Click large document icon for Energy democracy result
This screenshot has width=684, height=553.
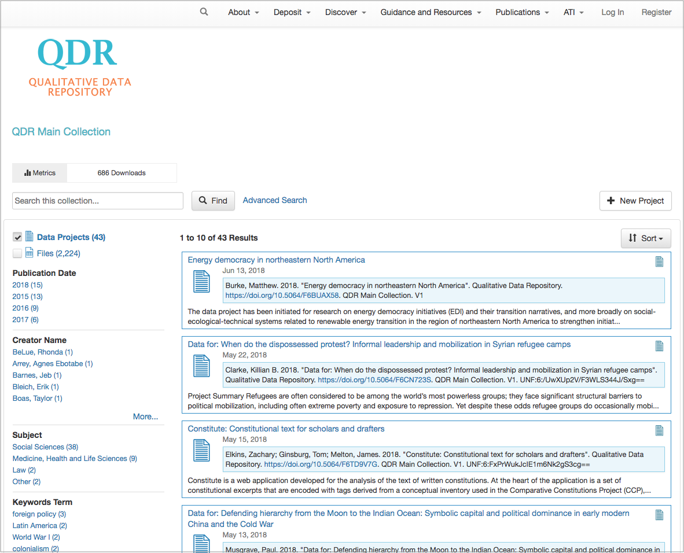tap(201, 281)
